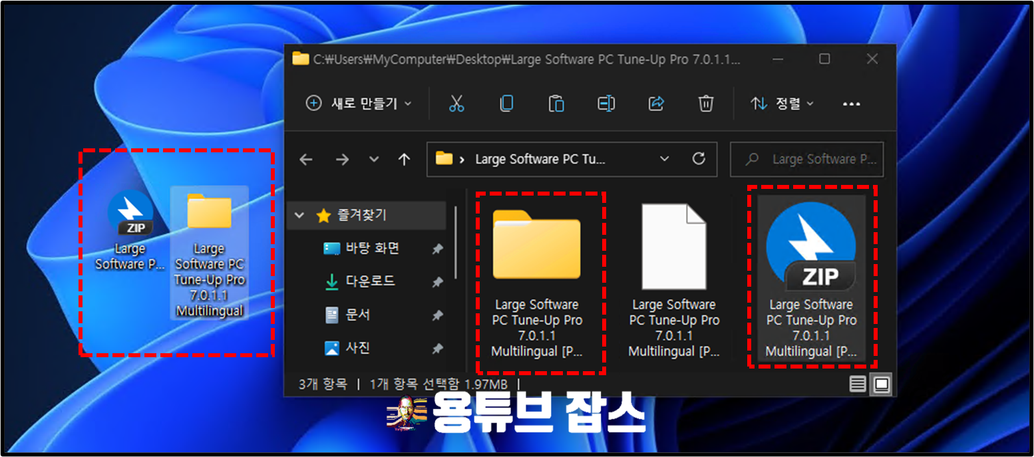
Task: Switch to details list view
Action: pyautogui.click(x=859, y=384)
